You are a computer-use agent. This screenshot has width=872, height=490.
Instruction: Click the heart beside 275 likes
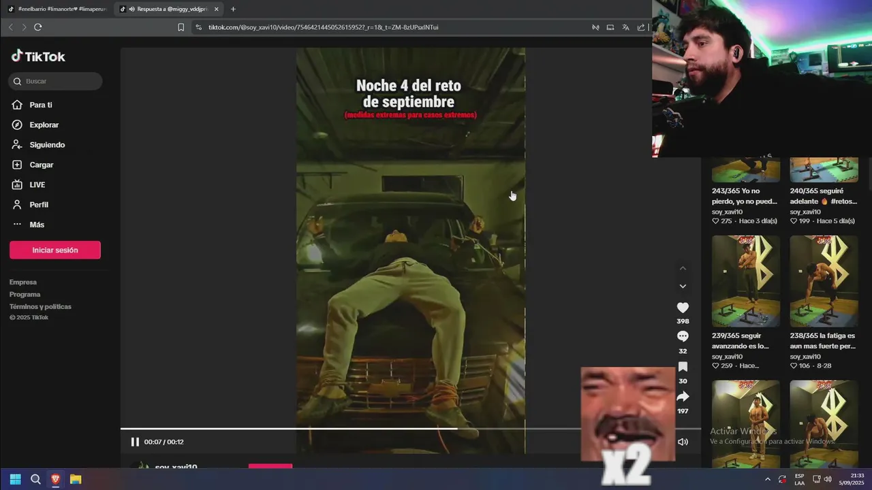[715, 221]
